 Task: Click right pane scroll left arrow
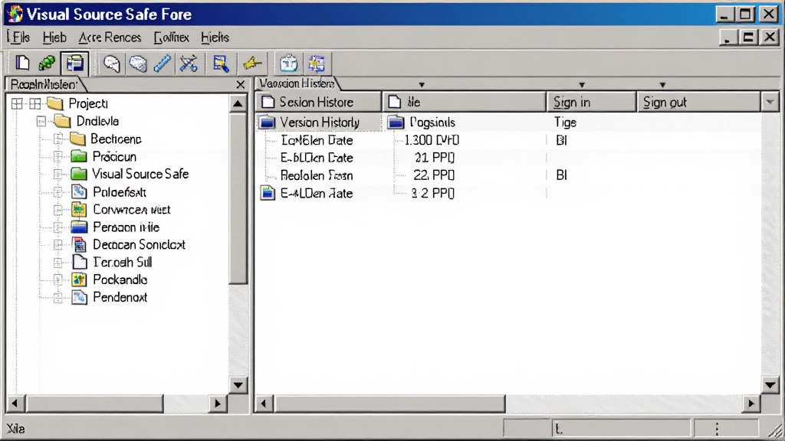264,403
